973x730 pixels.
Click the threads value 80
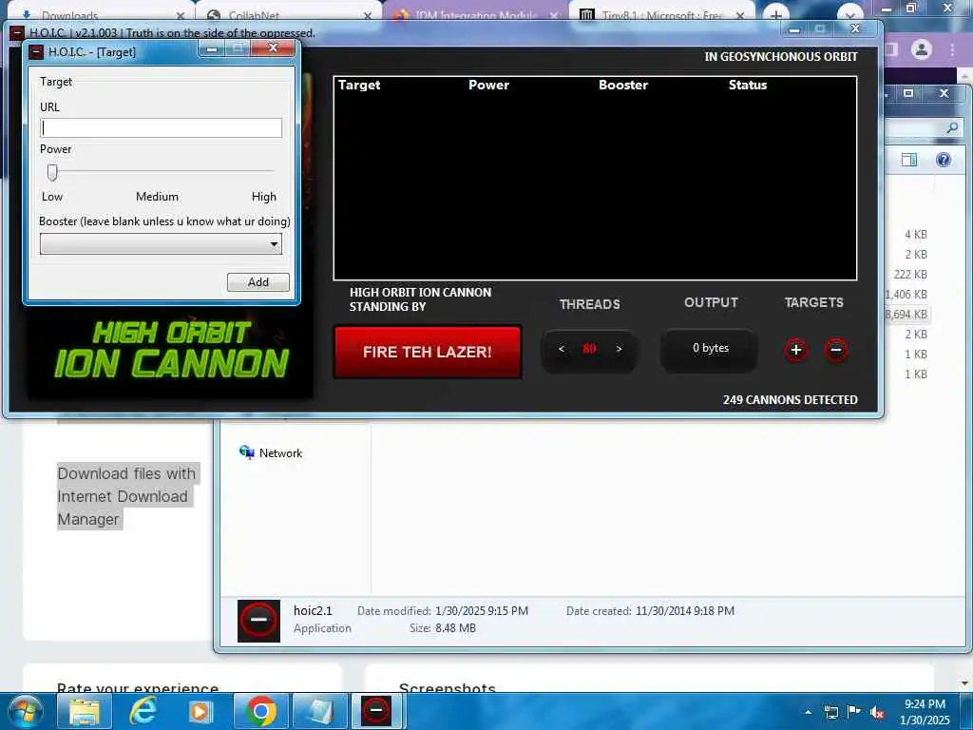click(589, 348)
